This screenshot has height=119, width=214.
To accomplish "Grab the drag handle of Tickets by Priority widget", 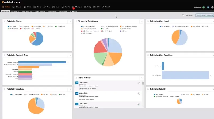I will [148, 89].
